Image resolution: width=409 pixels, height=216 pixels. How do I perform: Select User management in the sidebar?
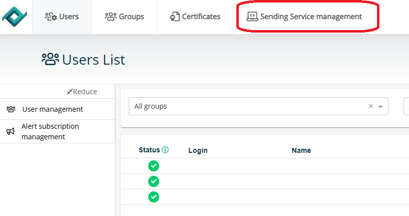coord(53,109)
